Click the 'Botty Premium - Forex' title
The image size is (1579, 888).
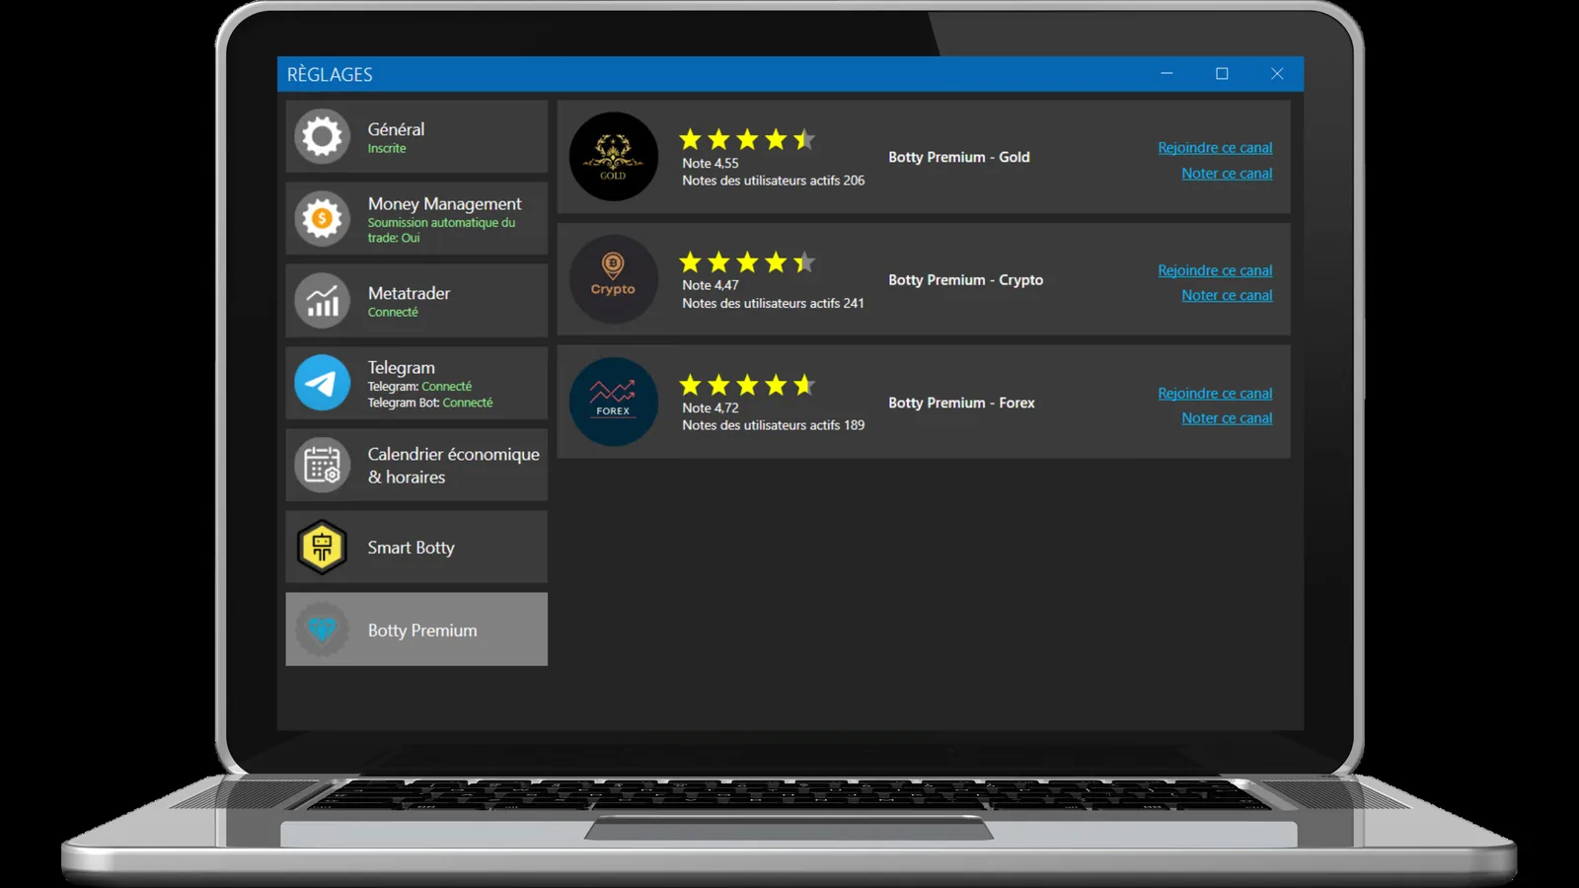click(961, 403)
